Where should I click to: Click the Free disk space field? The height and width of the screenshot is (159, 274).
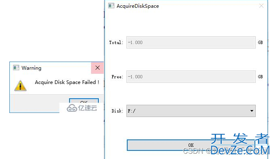pos(191,77)
